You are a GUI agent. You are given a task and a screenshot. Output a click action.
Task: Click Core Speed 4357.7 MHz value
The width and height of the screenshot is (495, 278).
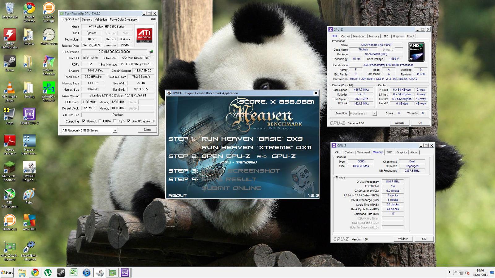(361, 90)
